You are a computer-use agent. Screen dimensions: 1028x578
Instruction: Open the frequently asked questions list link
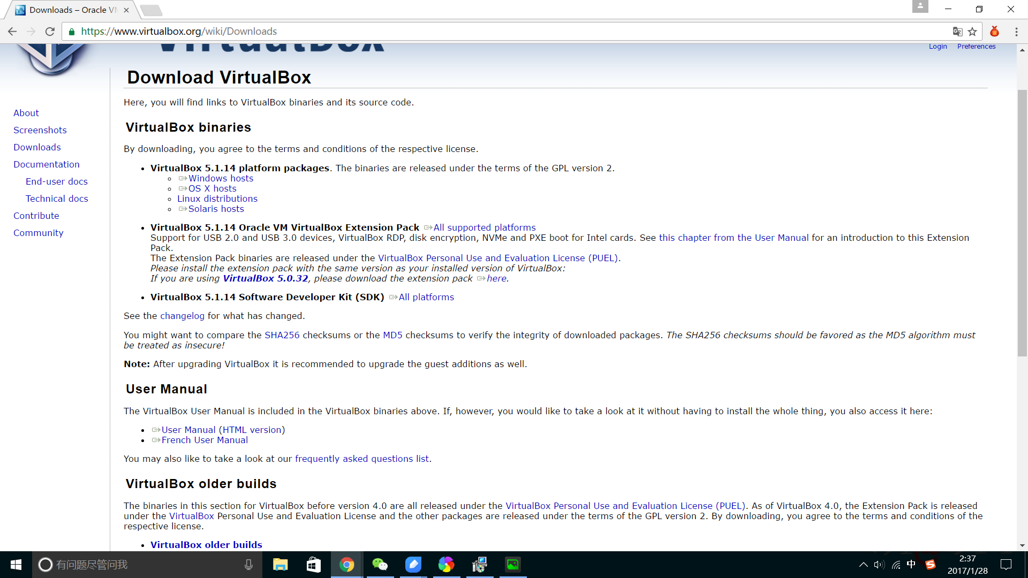coord(362,459)
